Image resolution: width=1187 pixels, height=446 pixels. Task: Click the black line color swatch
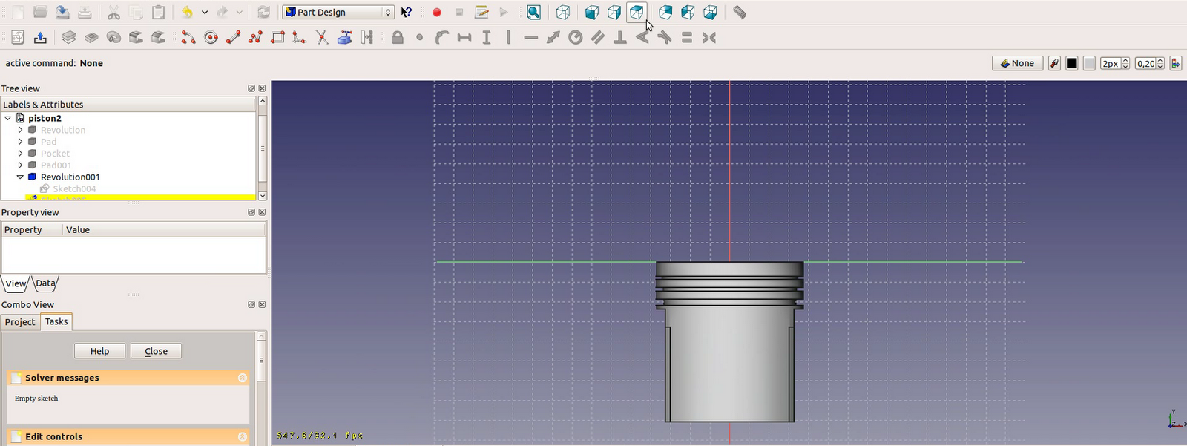(1072, 64)
